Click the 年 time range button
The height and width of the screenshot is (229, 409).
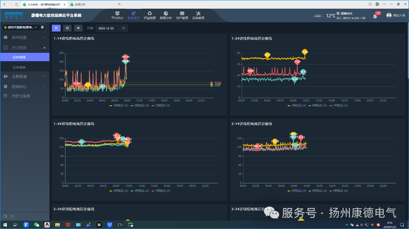pos(78,28)
